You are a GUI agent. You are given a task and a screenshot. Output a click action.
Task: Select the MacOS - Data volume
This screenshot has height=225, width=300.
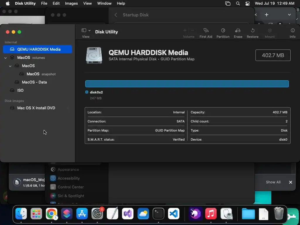coord(37,82)
